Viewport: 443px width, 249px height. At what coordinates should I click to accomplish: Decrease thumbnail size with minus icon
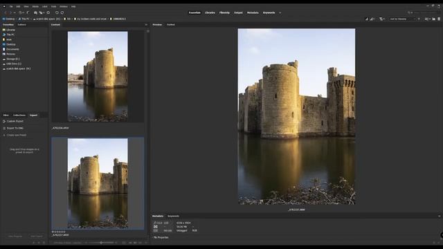(86, 243)
